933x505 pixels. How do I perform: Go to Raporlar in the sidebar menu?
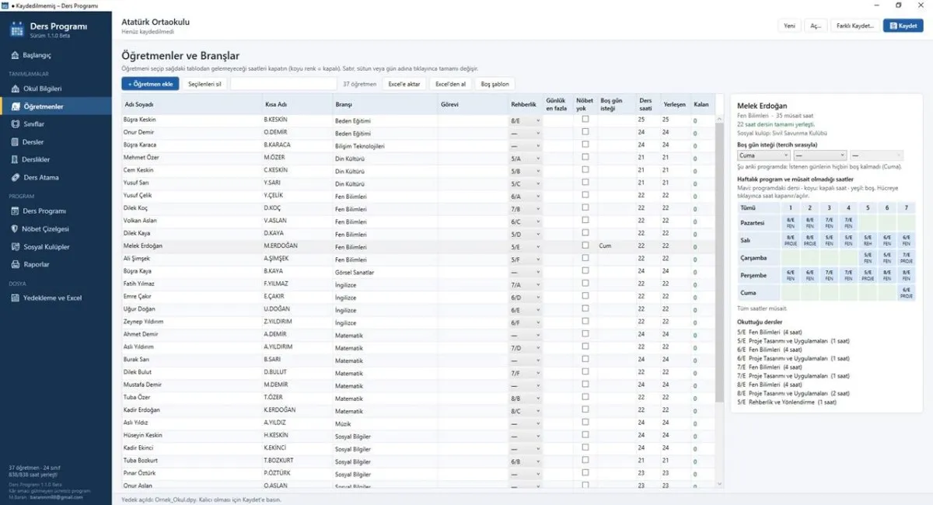coord(37,265)
